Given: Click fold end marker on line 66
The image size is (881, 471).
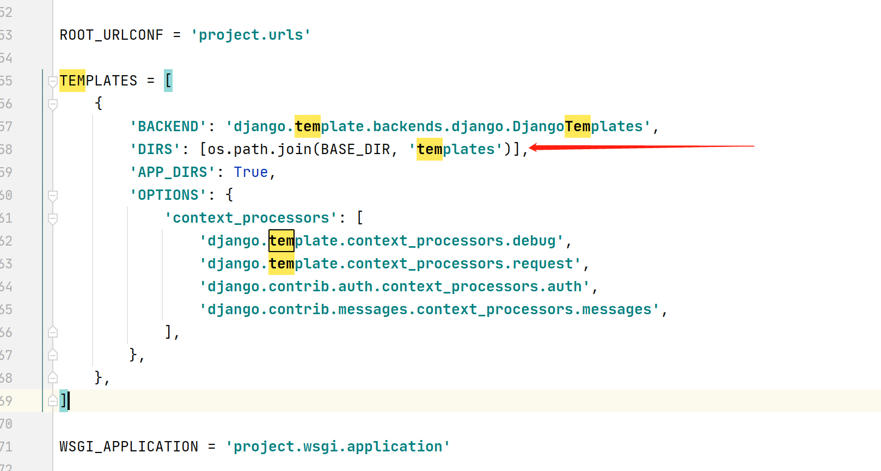Looking at the screenshot, I should 53,332.
